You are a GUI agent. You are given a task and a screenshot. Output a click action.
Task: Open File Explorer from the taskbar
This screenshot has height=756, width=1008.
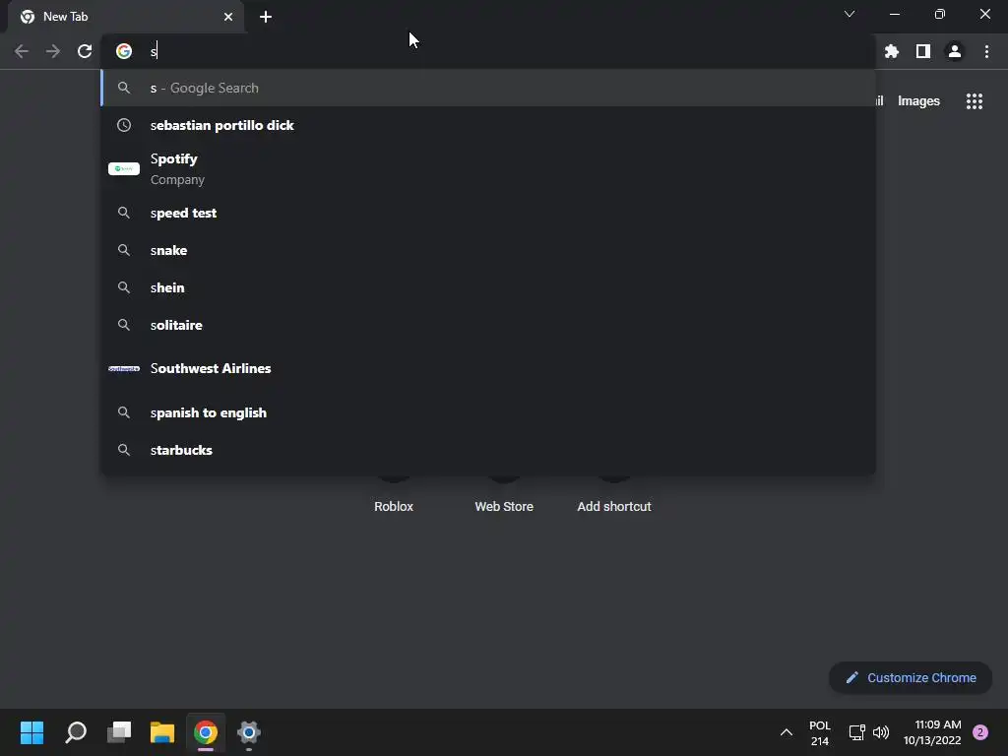tap(162, 732)
